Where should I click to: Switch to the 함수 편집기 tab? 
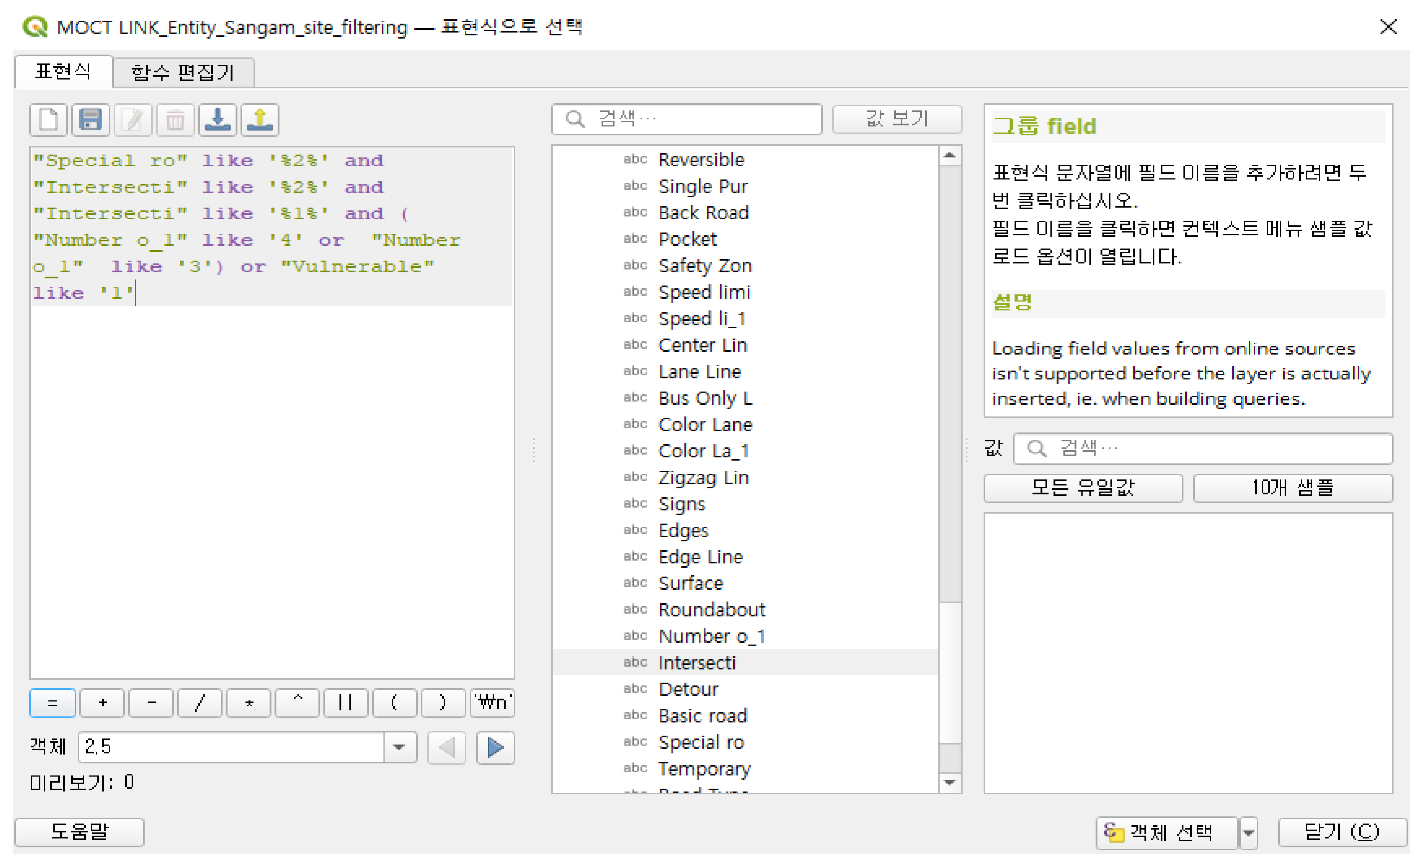[x=183, y=72]
